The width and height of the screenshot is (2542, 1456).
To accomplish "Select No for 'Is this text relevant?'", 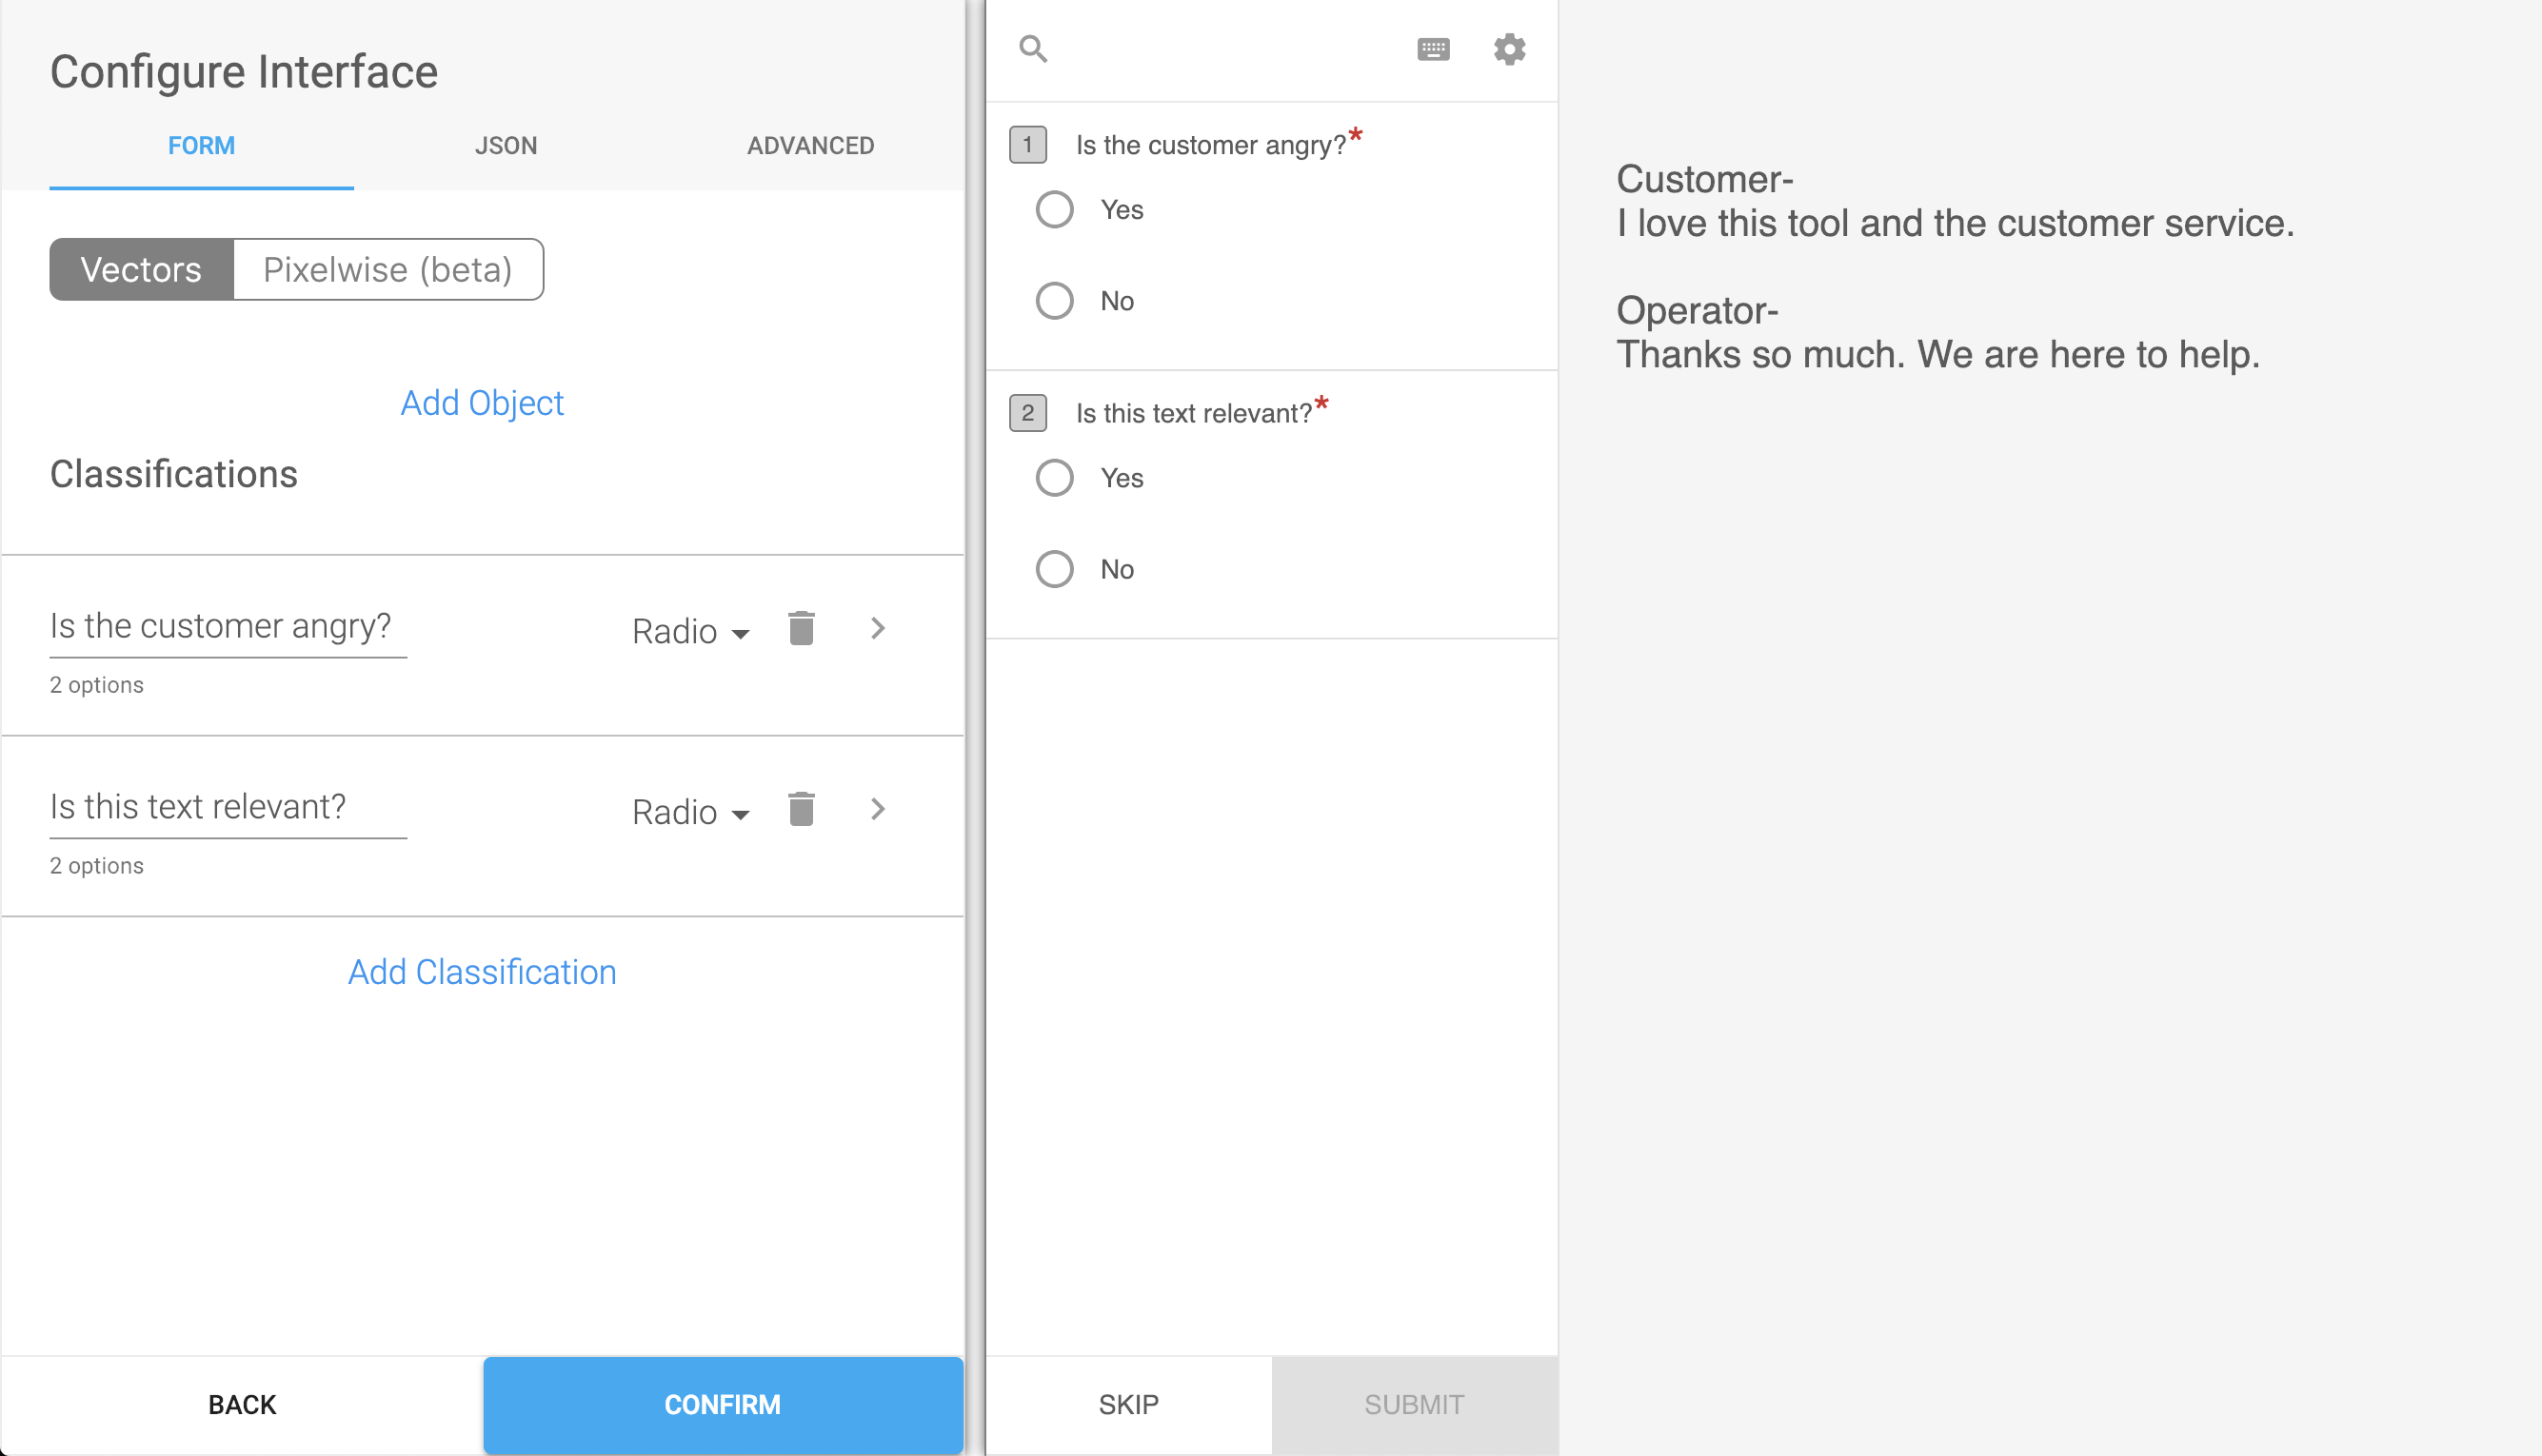I will 1055,568.
